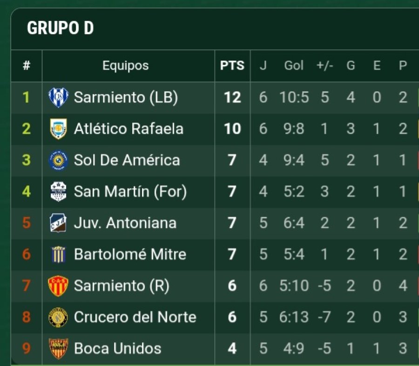Sort standings by PTS column header
This screenshot has width=419, height=366.
pyautogui.click(x=232, y=66)
